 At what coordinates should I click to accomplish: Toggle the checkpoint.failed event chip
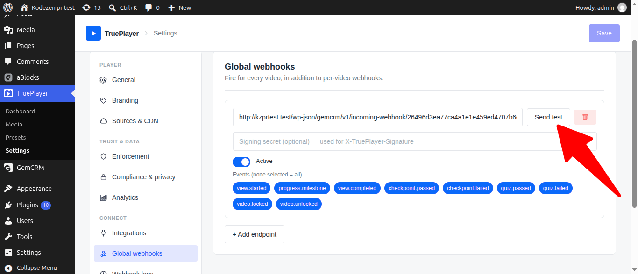pyautogui.click(x=468, y=188)
